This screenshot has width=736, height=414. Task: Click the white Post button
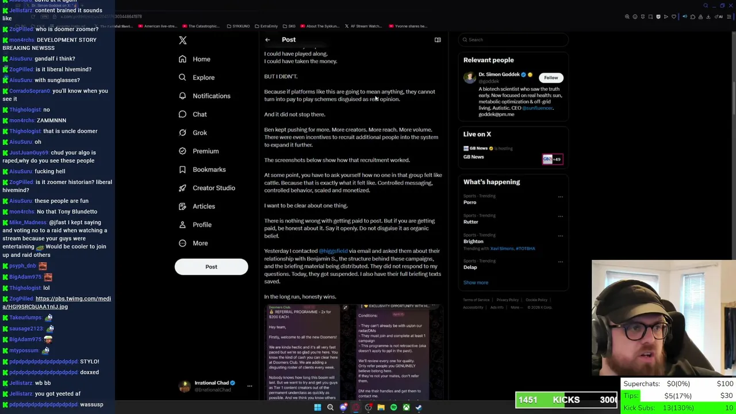pyautogui.click(x=211, y=267)
